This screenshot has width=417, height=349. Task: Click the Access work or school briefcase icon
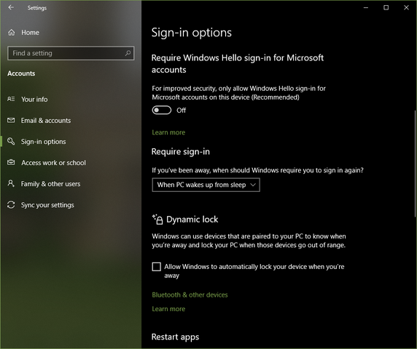coord(11,162)
